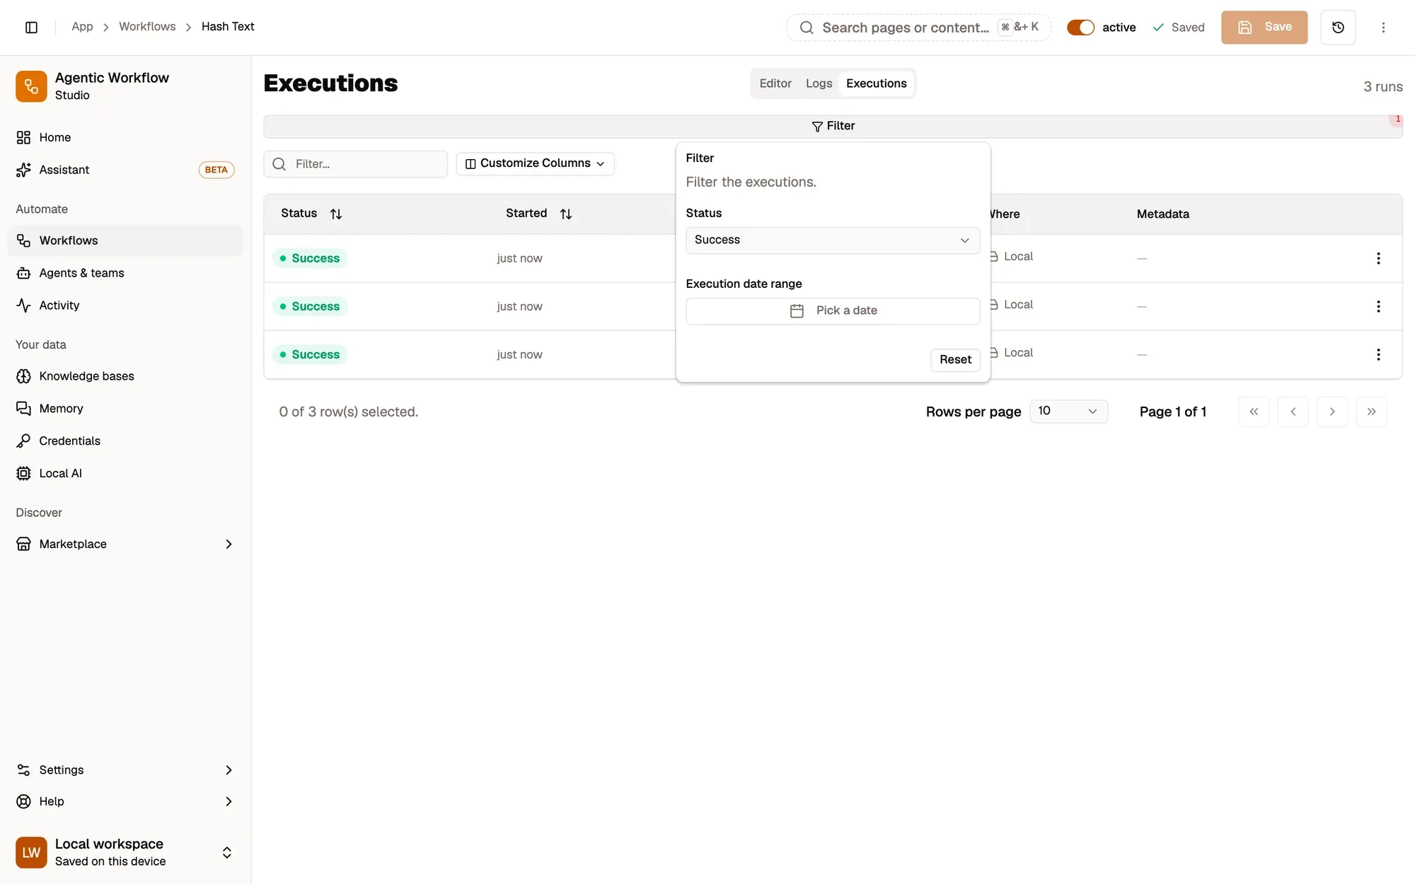
Task: Pick a date for execution range
Action: pyautogui.click(x=833, y=311)
